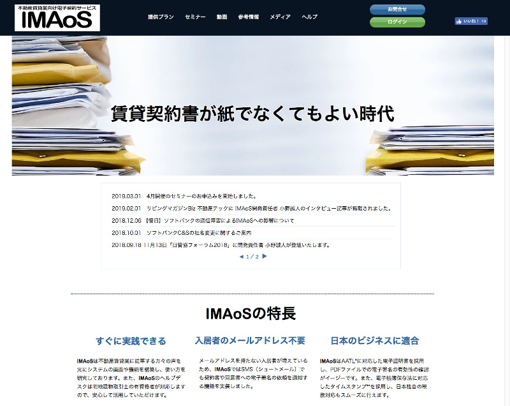Click the hero banner 賃貸契約書が紙でなくてもよい時代
Screen dimensions: 510x406
[x=252, y=106]
